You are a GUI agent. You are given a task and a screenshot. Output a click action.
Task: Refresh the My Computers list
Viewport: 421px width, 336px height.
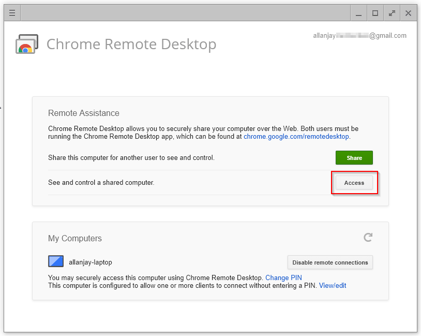pos(368,237)
